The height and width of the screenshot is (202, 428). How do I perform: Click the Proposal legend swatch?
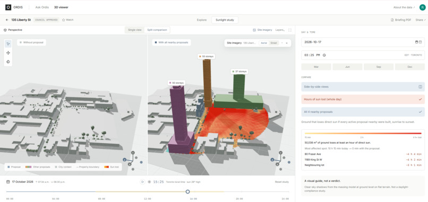coord(8,167)
